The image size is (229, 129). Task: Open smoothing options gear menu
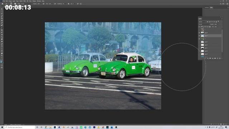[68, 4]
